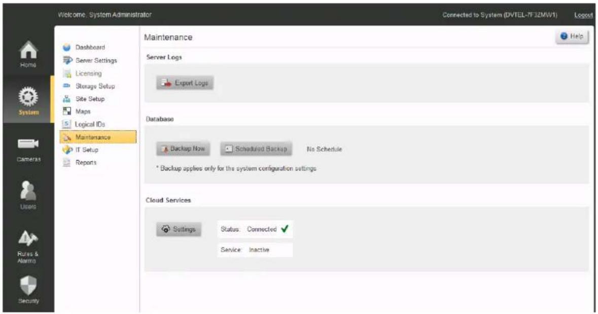Click the No Schedule label
Screen dimensions: 598x314
[x=324, y=149]
